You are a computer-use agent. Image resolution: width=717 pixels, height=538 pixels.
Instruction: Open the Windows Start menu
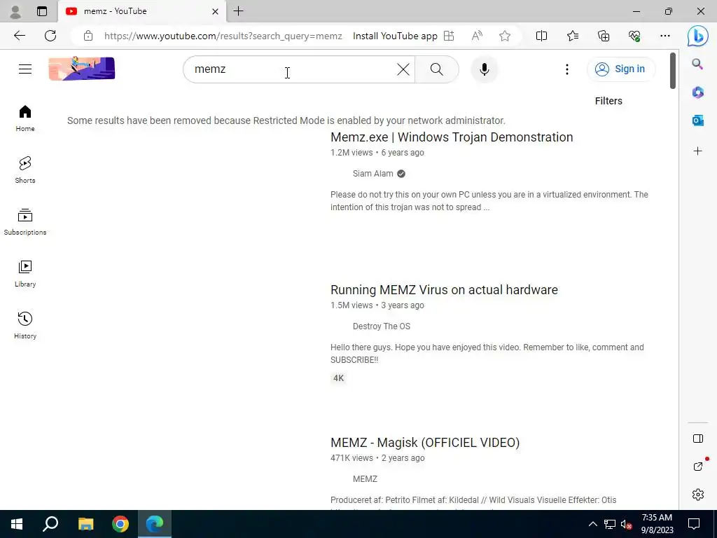click(17, 524)
